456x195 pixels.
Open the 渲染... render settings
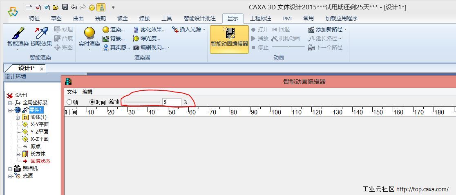(x=114, y=30)
